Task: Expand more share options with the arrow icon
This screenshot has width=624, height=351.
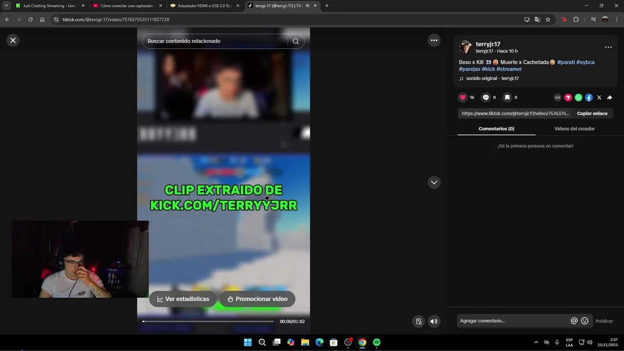Action: (x=609, y=97)
